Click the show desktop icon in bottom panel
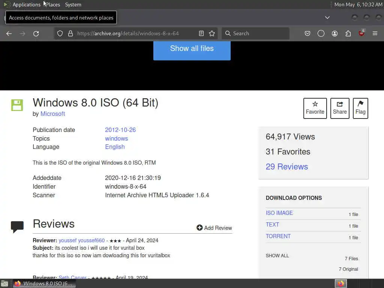 tap(4, 283)
